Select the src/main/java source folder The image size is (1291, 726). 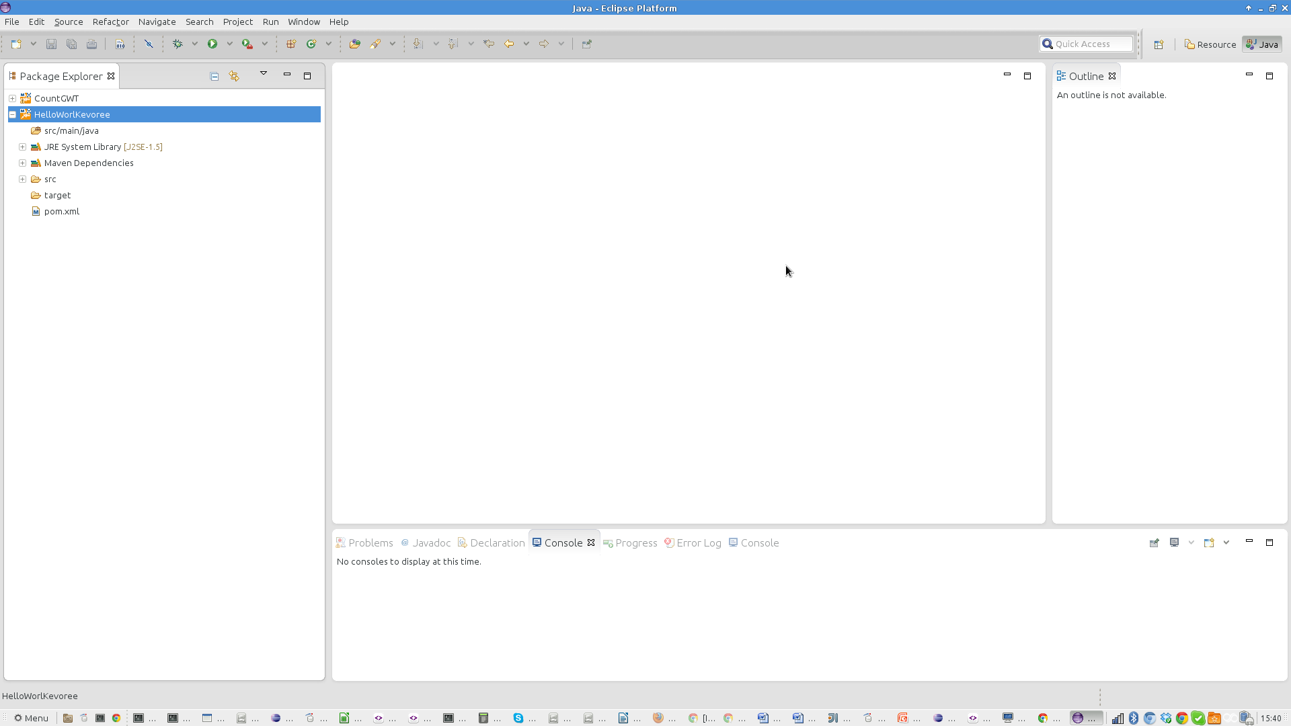71,130
